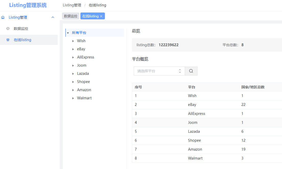Viewport: 282px width, 169px height.
Task: Expand the eBay tree node arrow
Action: click(x=73, y=49)
